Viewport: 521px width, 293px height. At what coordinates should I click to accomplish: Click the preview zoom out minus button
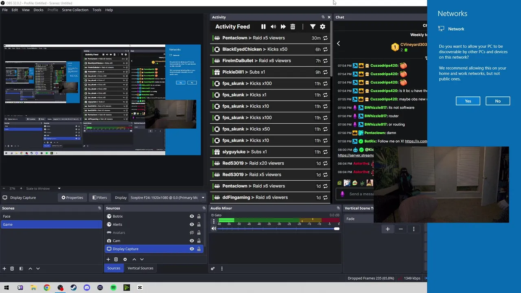(x=4, y=188)
